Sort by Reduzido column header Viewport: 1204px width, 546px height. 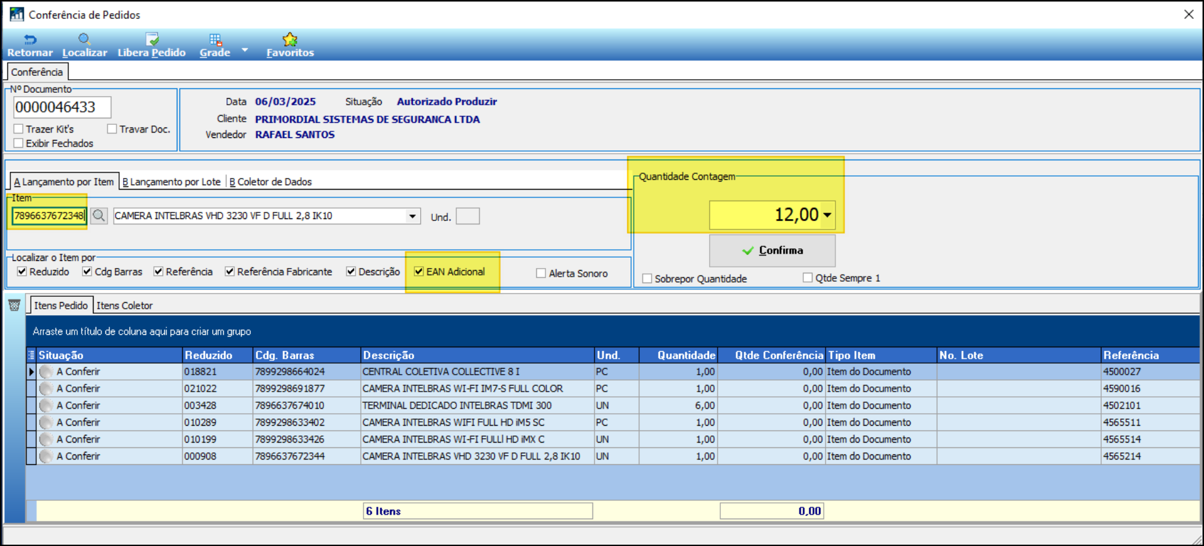point(217,355)
